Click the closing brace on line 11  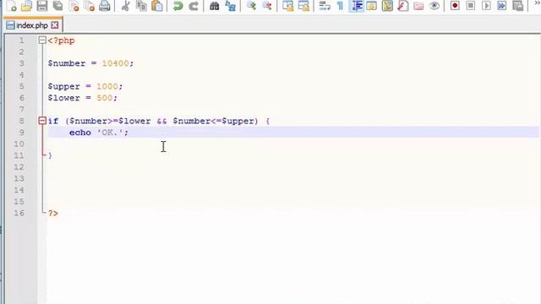pos(51,155)
